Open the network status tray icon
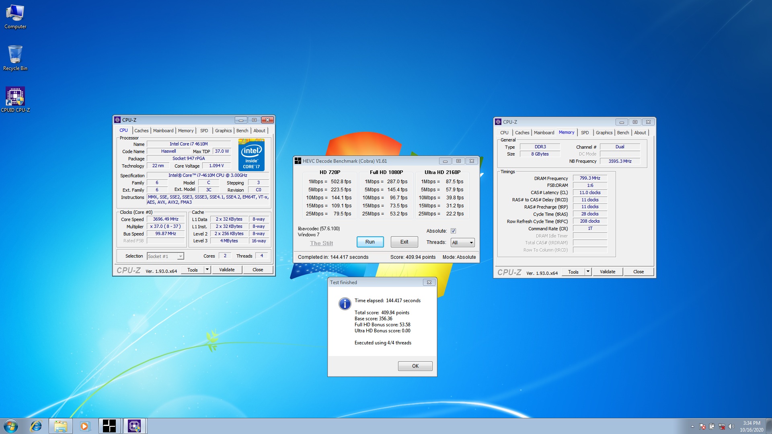Viewport: 772px width, 434px height. pyautogui.click(x=722, y=426)
